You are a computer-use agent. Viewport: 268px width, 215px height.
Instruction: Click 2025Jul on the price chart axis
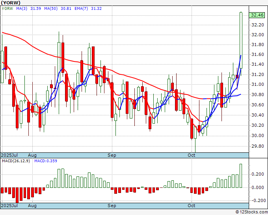(9, 155)
